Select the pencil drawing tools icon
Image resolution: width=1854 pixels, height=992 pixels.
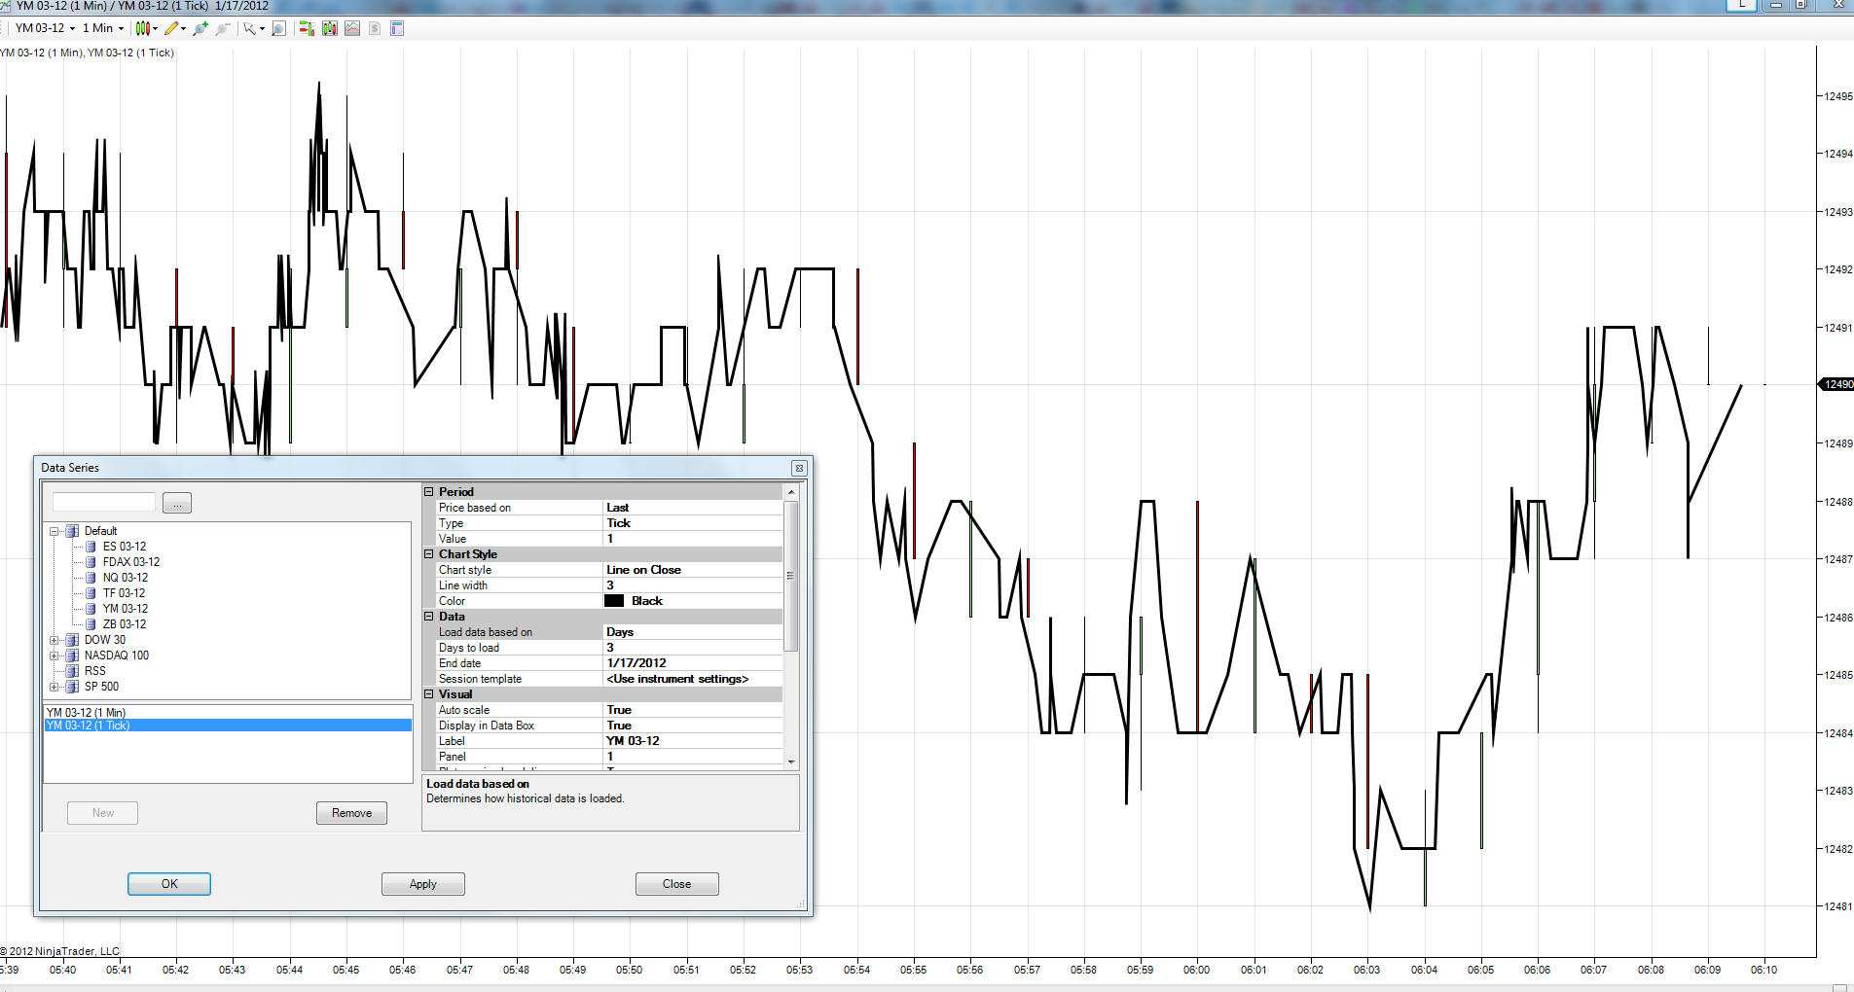(171, 28)
